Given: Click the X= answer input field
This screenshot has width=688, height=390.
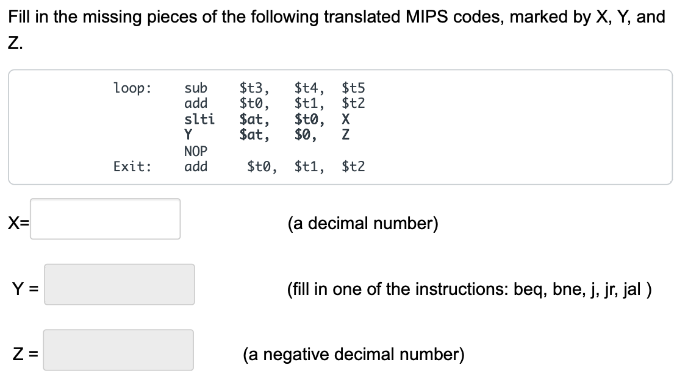Looking at the screenshot, I should click(105, 219).
